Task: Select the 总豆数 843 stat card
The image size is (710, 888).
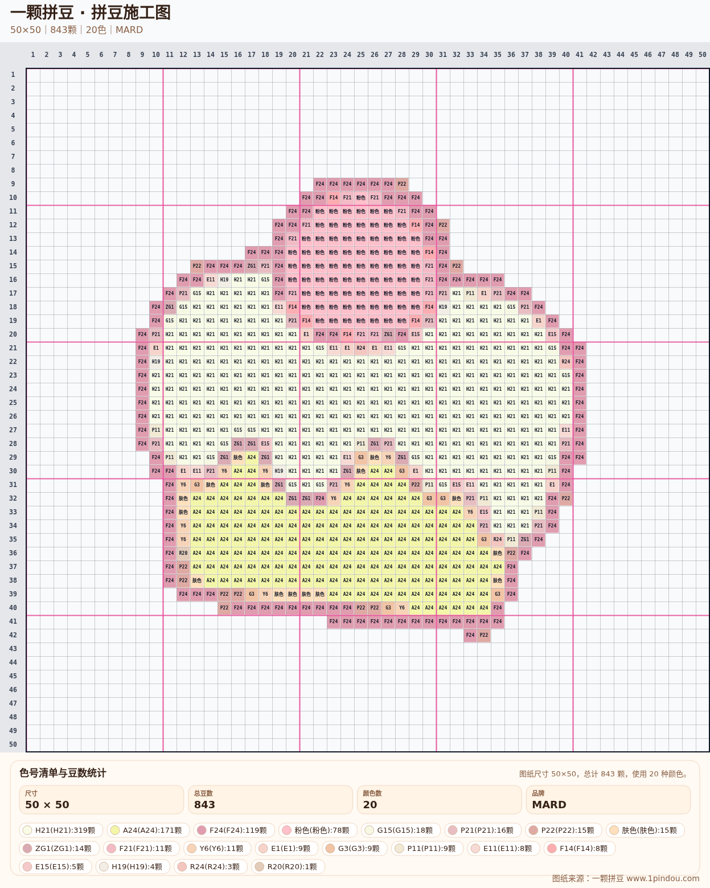Action: 270,800
